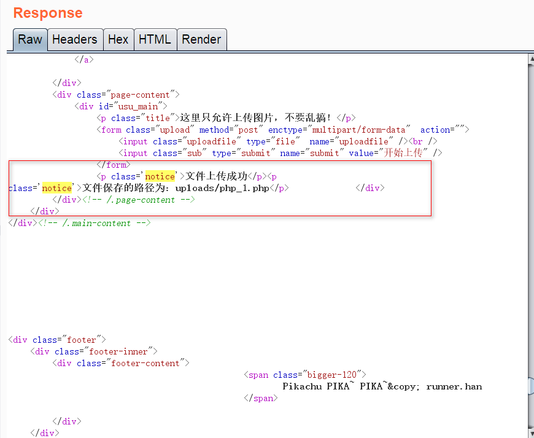Click the scrollbar up arrow

(530, 59)
